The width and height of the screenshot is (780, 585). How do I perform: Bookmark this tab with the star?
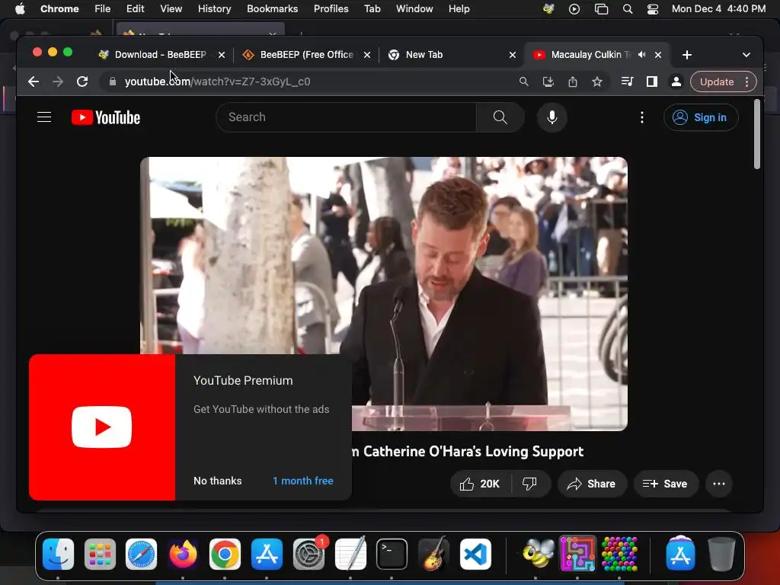pyautogui.click(x=597, y=82)
